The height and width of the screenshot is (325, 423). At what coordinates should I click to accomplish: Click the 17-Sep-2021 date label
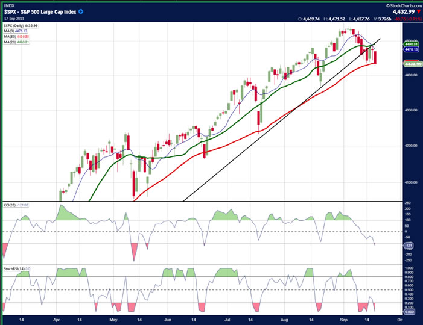point(14,19)
